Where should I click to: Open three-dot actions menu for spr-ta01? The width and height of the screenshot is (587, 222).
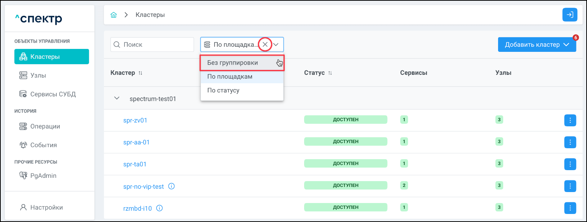tap(570, 164)
